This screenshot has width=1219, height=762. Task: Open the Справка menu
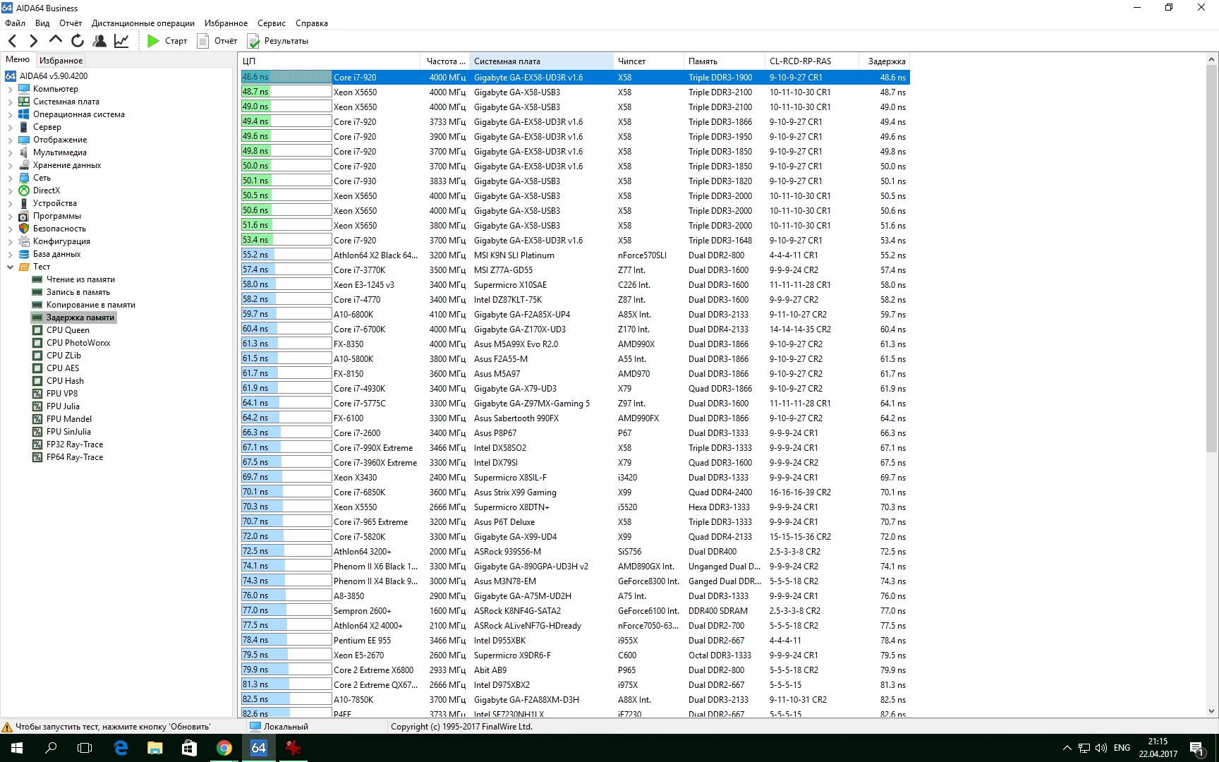click(x=312, y=23)
